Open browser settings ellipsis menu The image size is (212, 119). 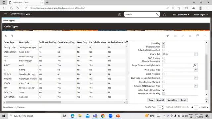[208, 8]
